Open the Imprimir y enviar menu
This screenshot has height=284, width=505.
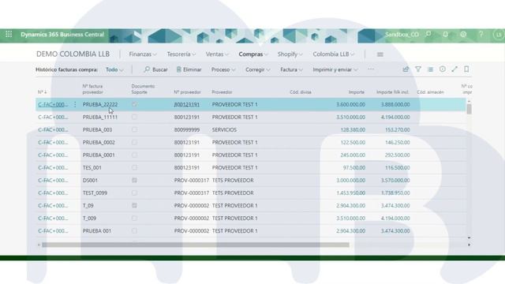click(x=335, y=69)
